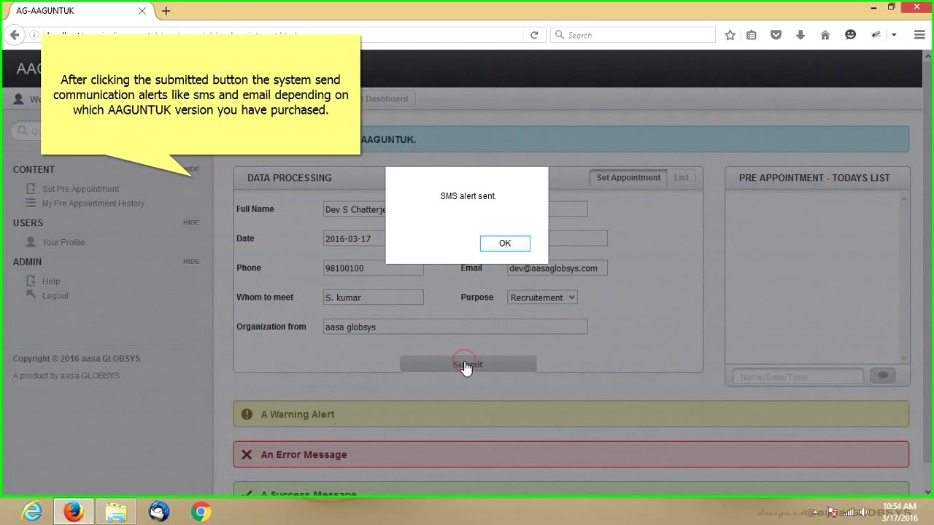
Task: Click the network signal tray icon
Action: [x=849, y=512]
